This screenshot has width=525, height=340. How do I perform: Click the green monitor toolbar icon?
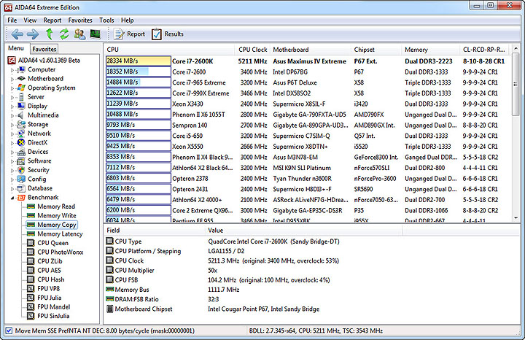pos(95,34)
